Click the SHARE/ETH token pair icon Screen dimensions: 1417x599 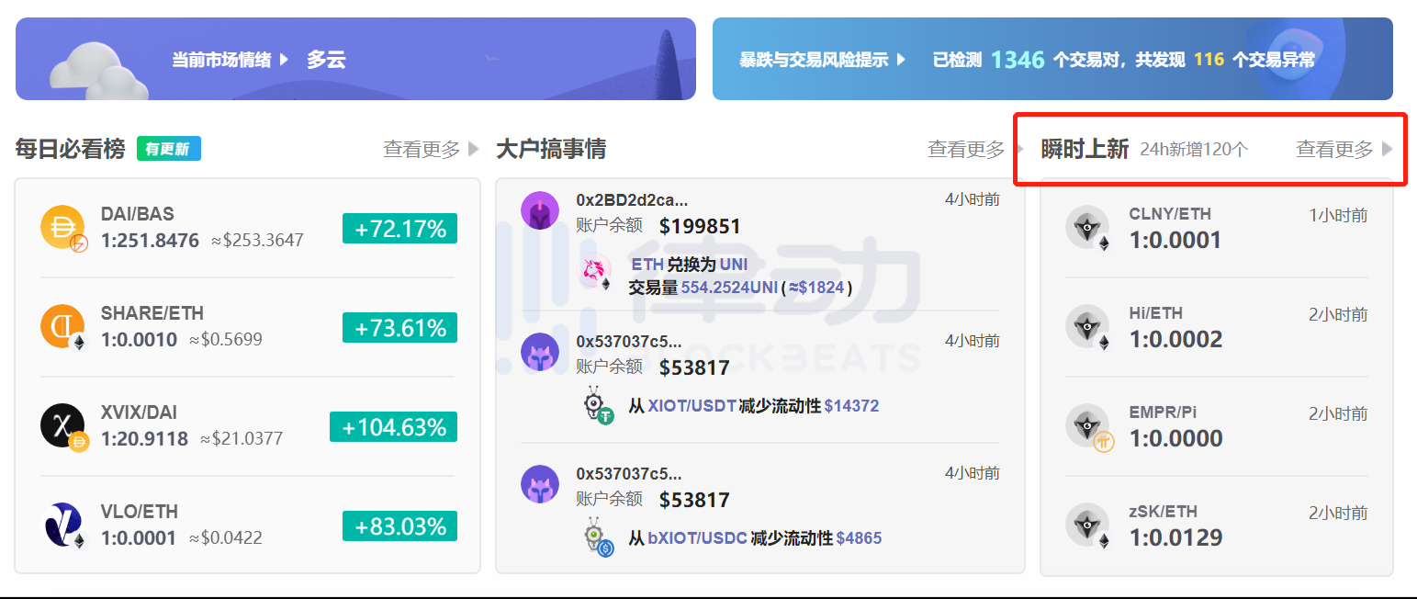click(64, 328)
